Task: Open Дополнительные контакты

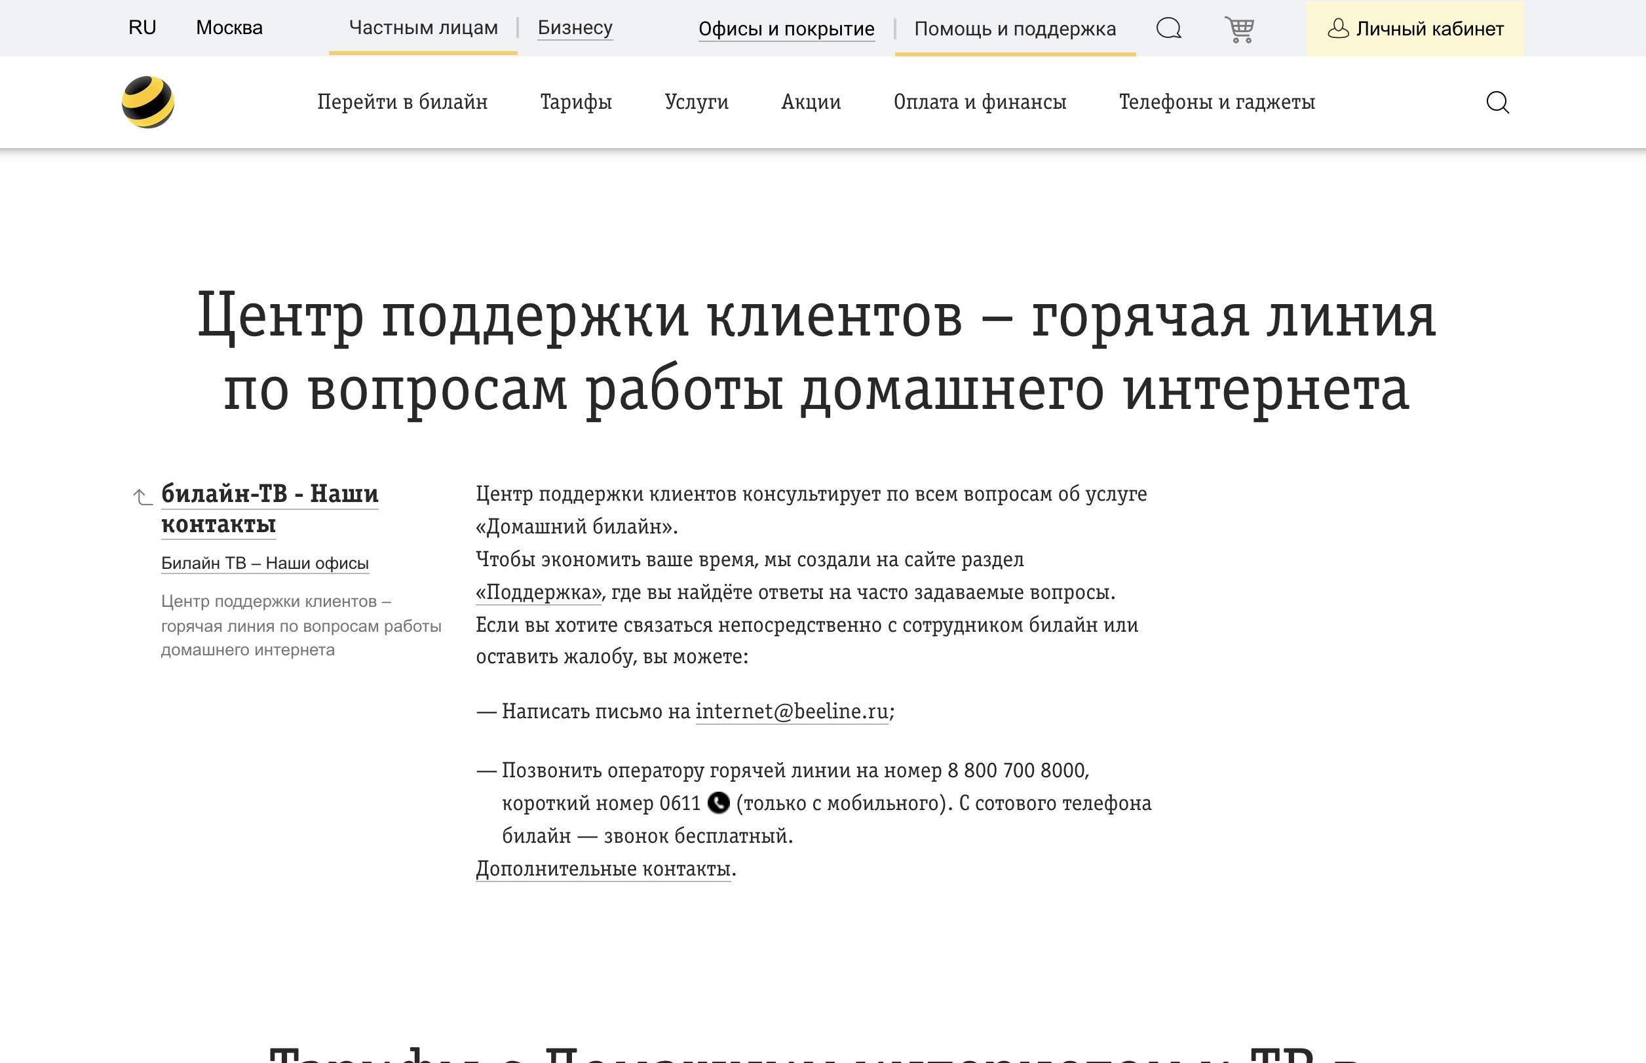Action: coord(601,869)
